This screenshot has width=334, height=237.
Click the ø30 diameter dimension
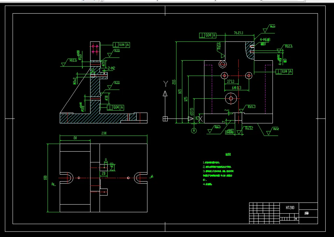coord(107,98)
